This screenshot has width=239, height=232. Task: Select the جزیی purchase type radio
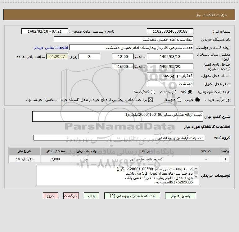[x=197, y=100]
